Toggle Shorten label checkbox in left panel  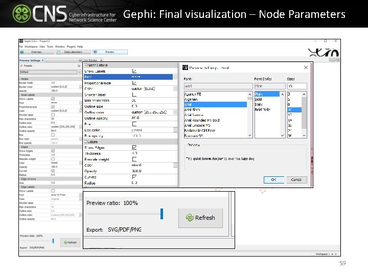coord(53,115)
